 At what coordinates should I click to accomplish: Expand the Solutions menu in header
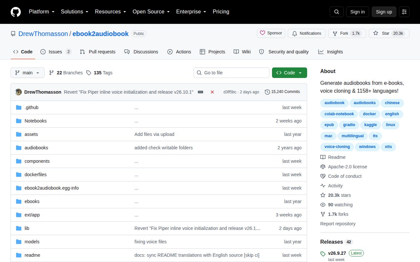tap(74, 11)
